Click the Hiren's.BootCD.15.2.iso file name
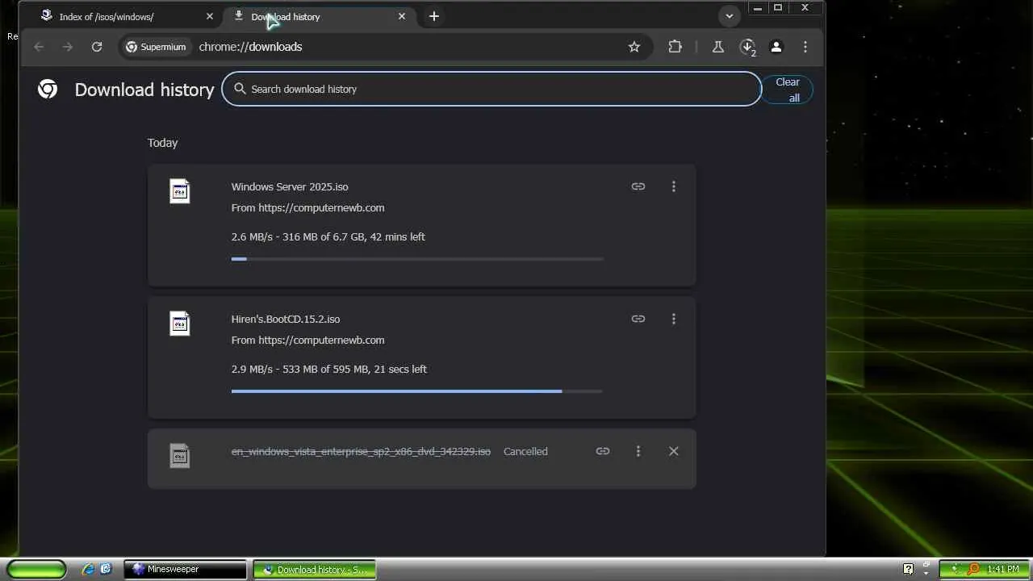 [x=286, y=319]
